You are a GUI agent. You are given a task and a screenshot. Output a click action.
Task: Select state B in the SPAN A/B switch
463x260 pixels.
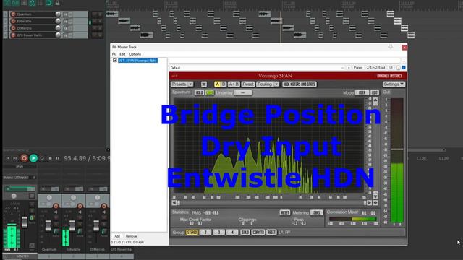coord(224,84)
